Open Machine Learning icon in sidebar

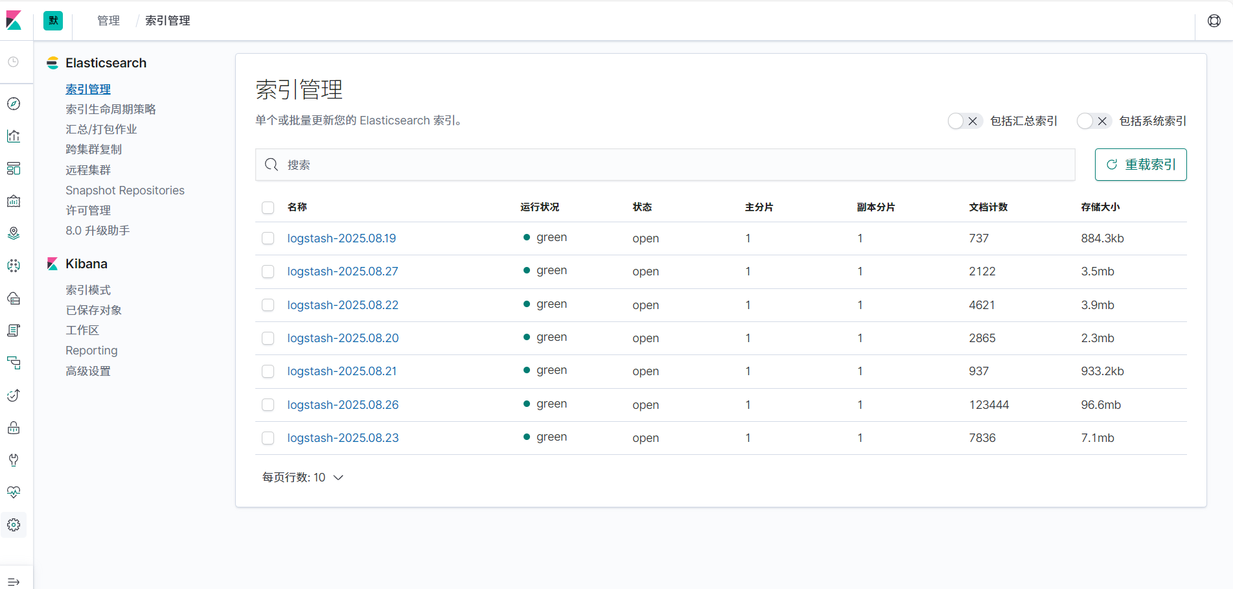(x=14, y=266)
